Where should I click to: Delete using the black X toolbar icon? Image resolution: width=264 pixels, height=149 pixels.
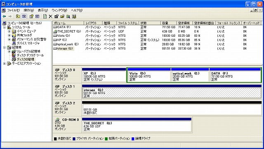pyautogui.click(x=50, y=17)
